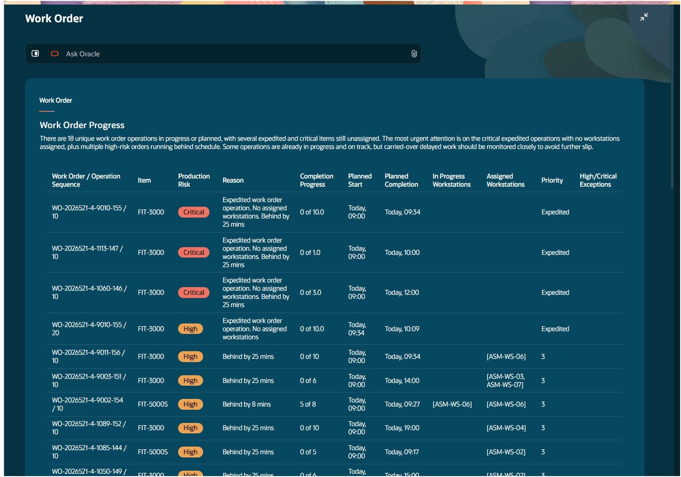Click 'Today, 09:34' planned start cell
The image size is (681, 477).
pyautogui.click(x=357, y=329)
